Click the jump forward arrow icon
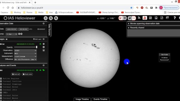This screenshot has height=101, width=180. 21,34
